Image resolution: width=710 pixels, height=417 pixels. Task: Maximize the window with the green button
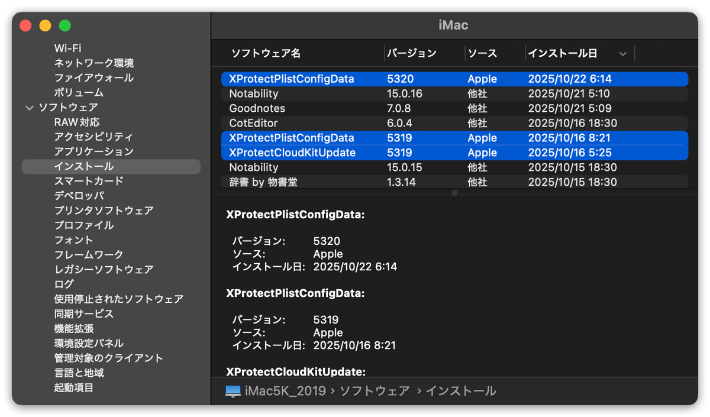(x=65, y=25)
